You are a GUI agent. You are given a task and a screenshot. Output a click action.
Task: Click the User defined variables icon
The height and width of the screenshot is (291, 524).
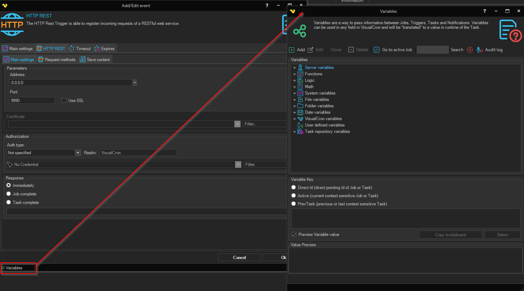coord(300,125)
